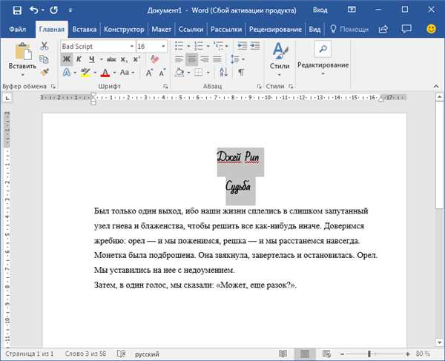This screenshot has height=361, width=445.
Task: Share the document
Action: (x=383, y=29)
